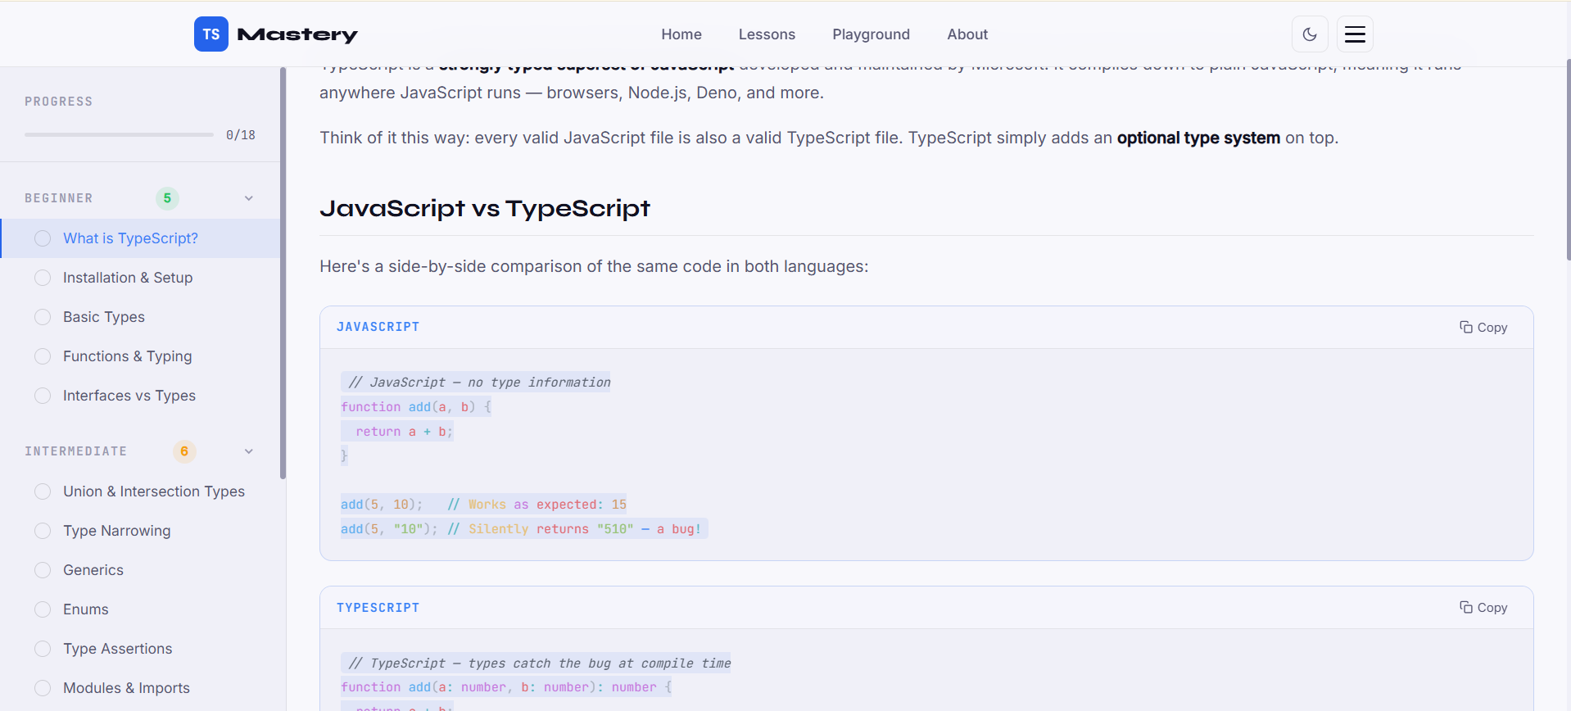1571x711 pixels.
Task: Open the About page
Action: pos(967,34)
